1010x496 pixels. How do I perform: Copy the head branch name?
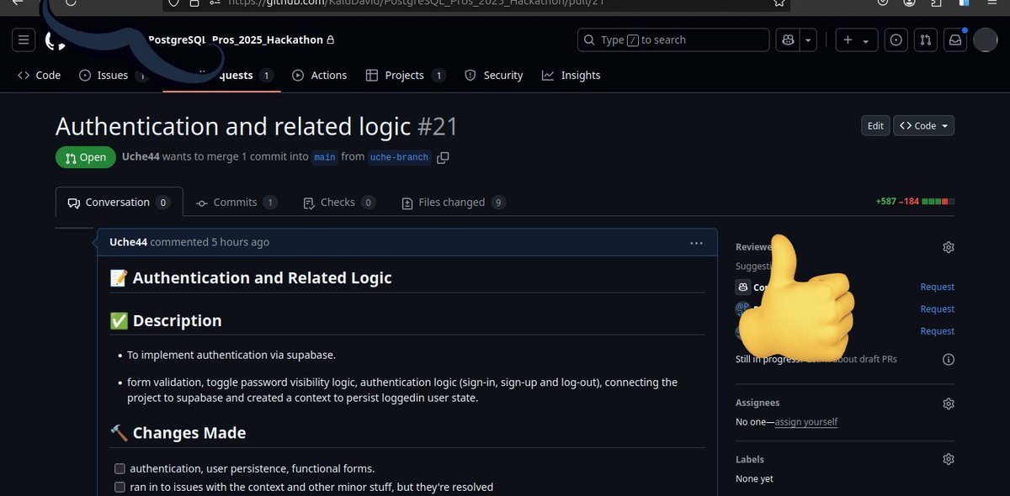pyautogui.click(x=444, y=157)
